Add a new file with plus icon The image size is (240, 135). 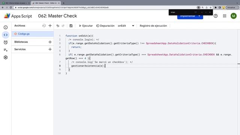pos(50,26)
